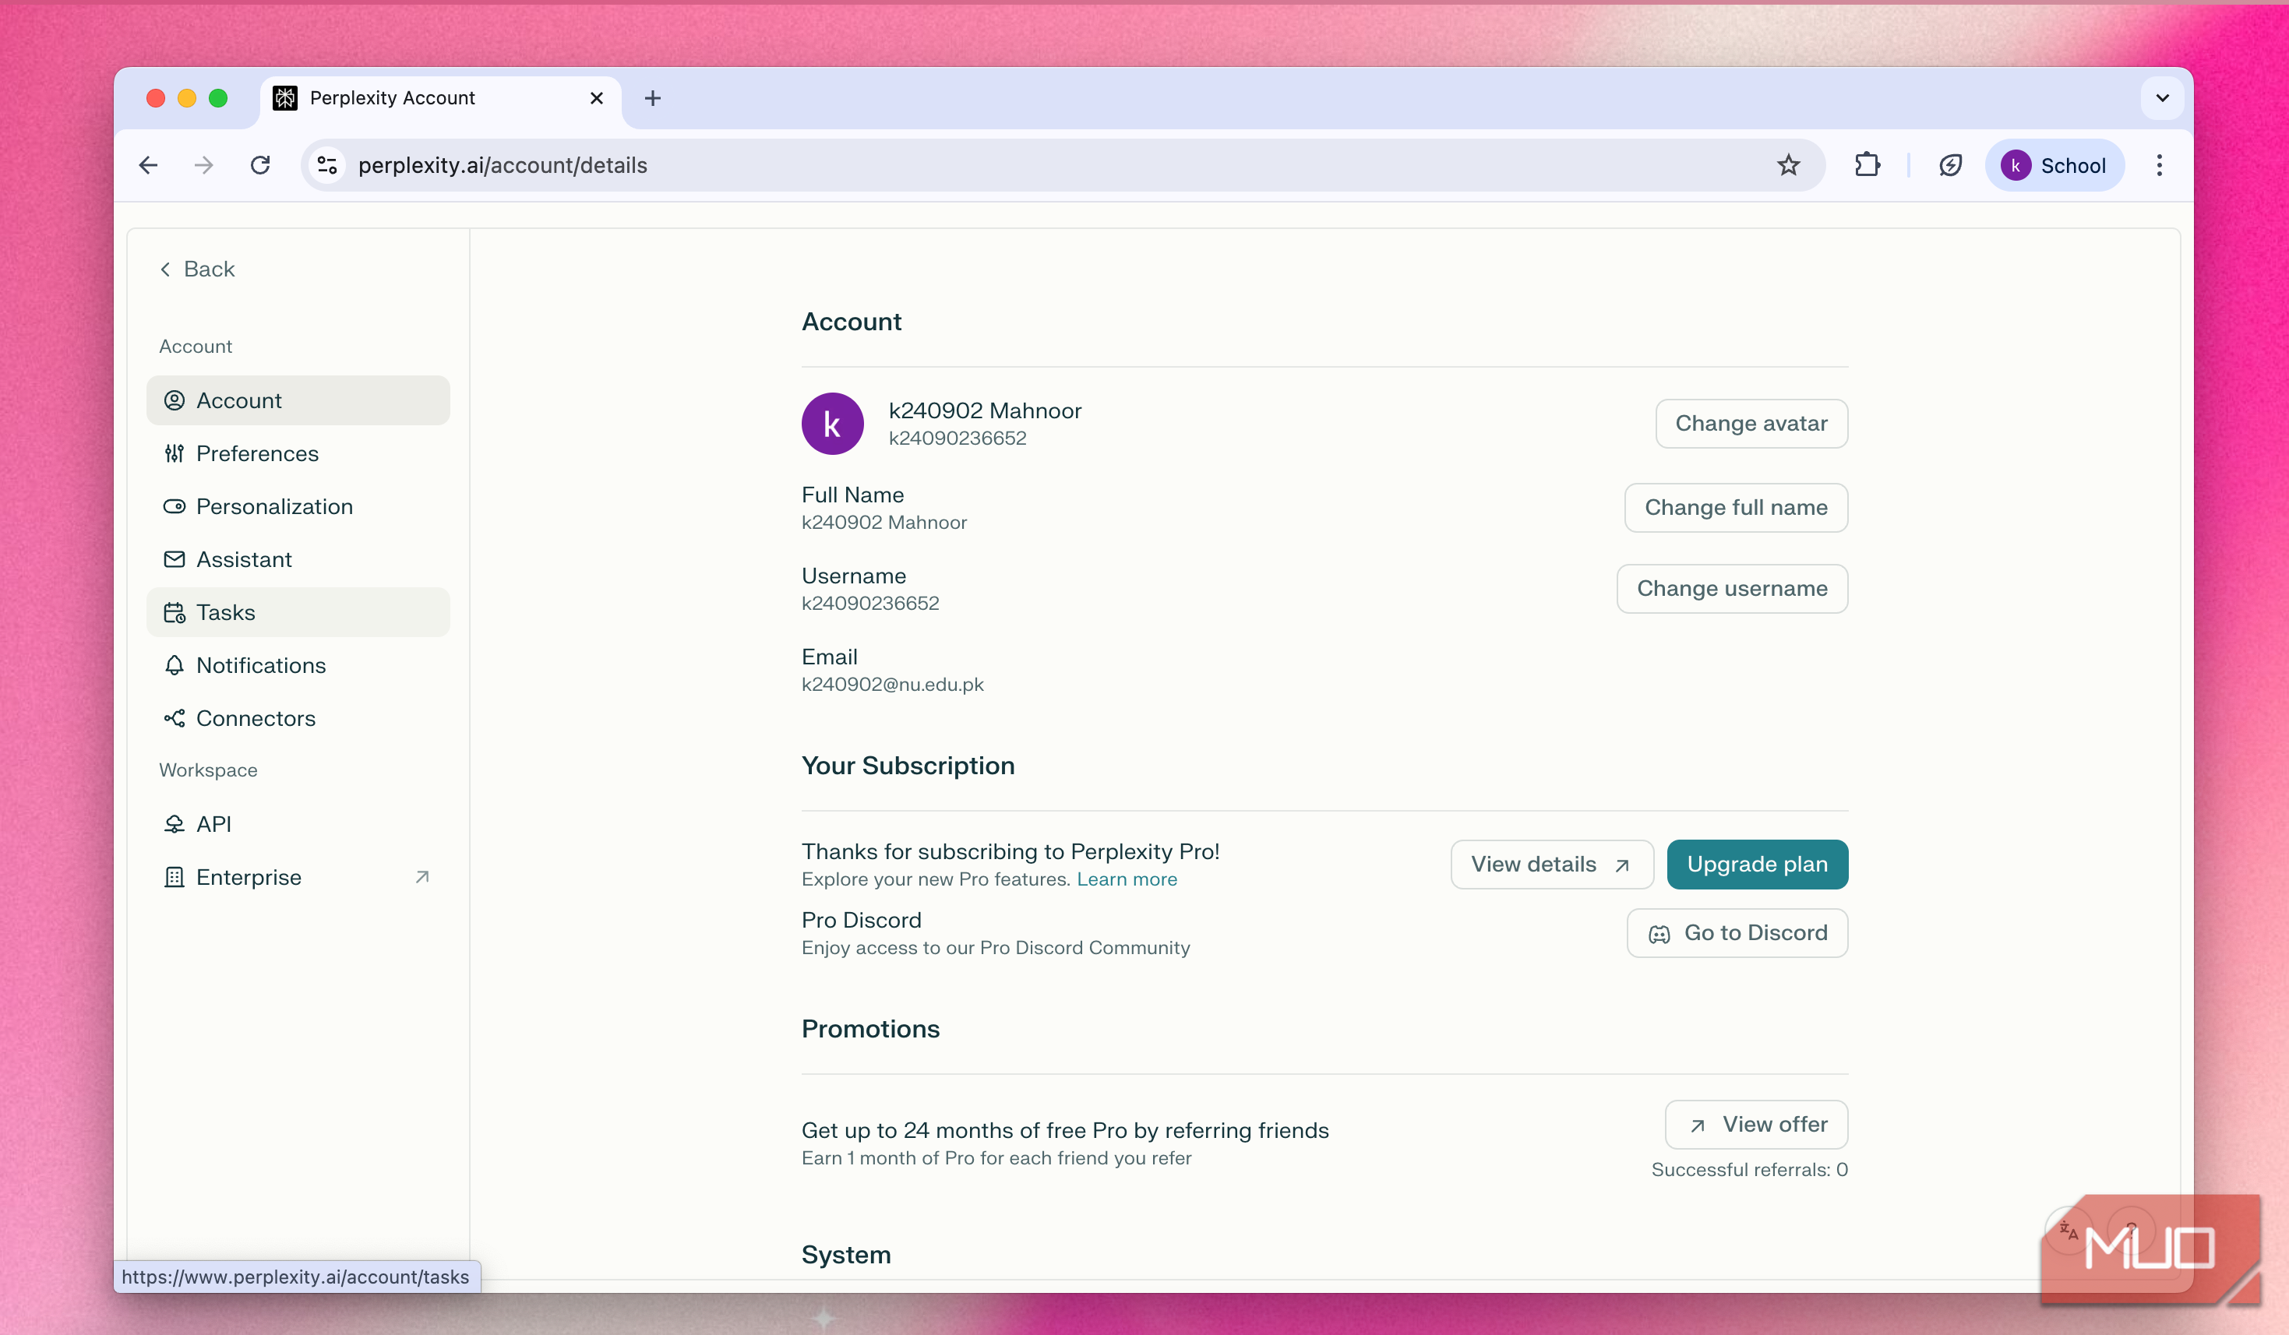
Task: Open Notifications settings
Action: 298,666
